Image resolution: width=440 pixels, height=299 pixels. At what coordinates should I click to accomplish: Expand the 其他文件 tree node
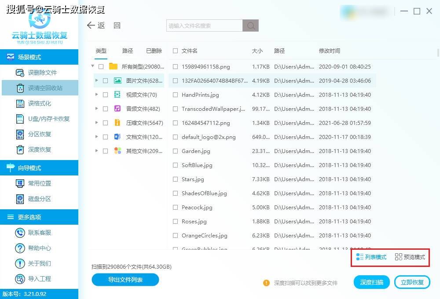point(96,151)
